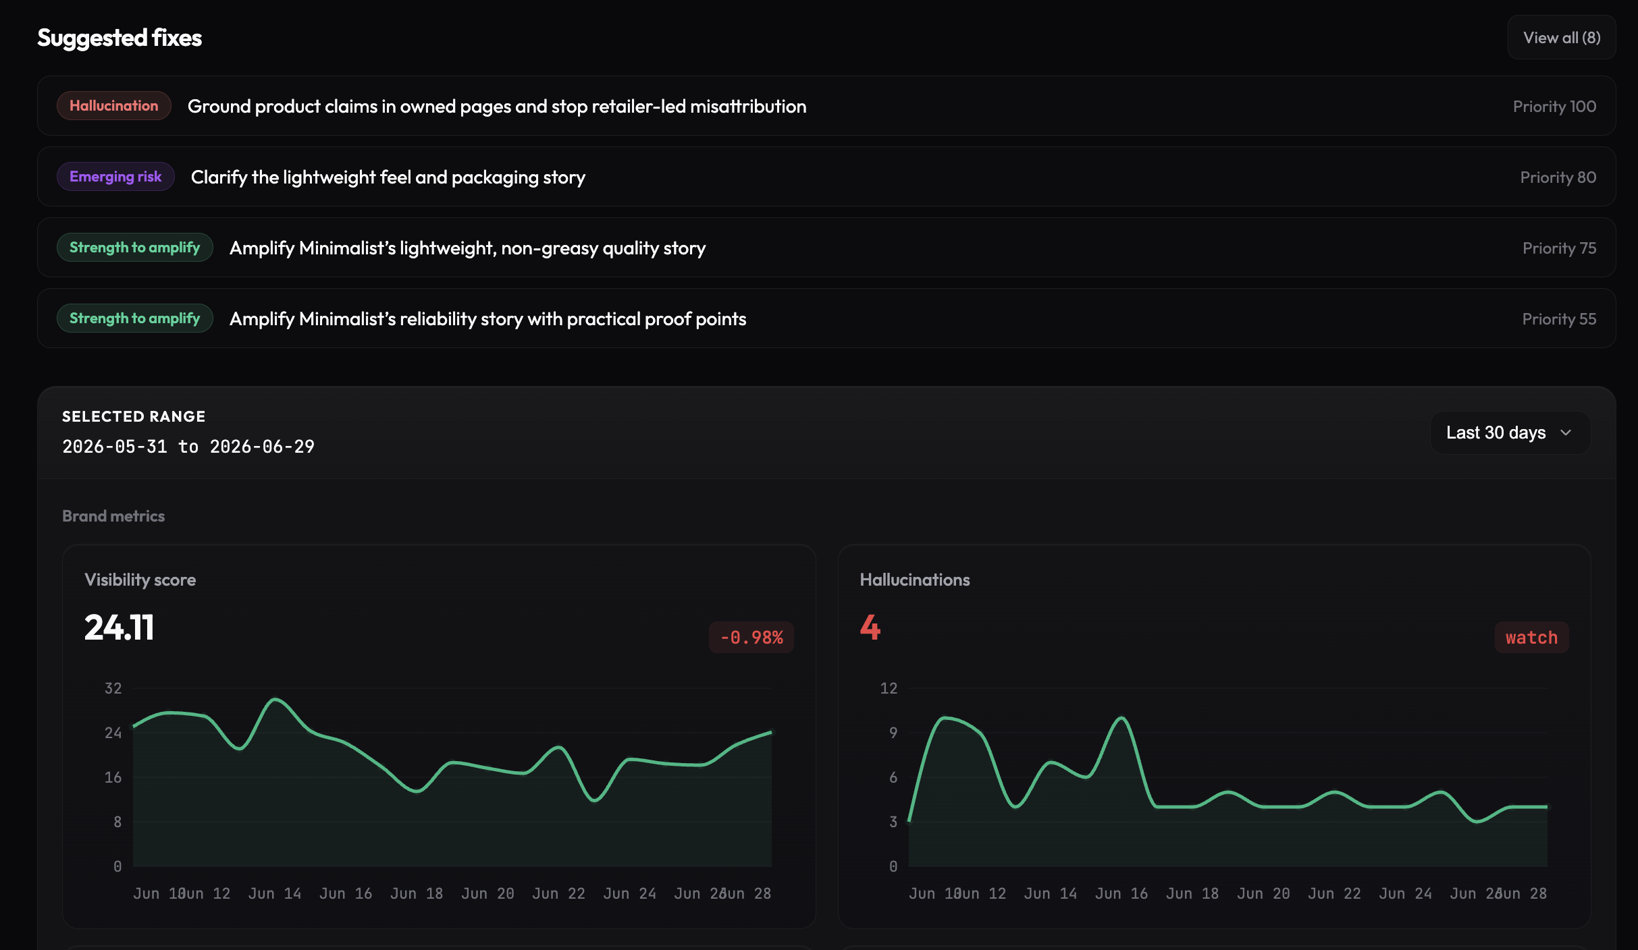Click the Hallucinations card title
The height and width of the screenshot is (950, 1638).
[x=914, y=580]
